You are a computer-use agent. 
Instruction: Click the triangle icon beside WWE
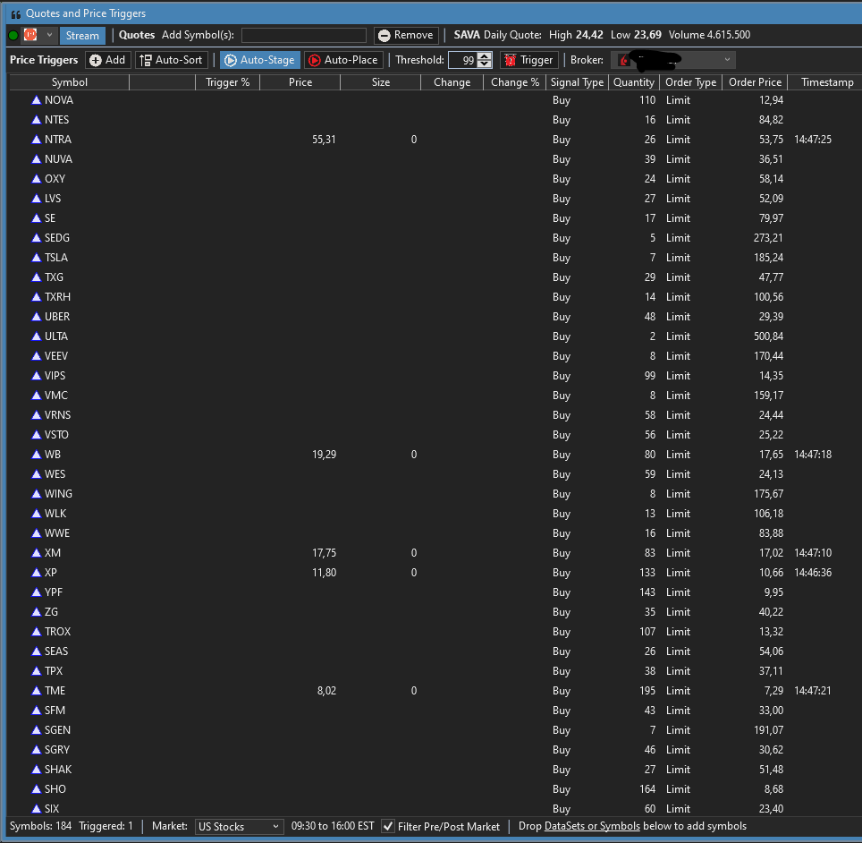tap(37, 533)
